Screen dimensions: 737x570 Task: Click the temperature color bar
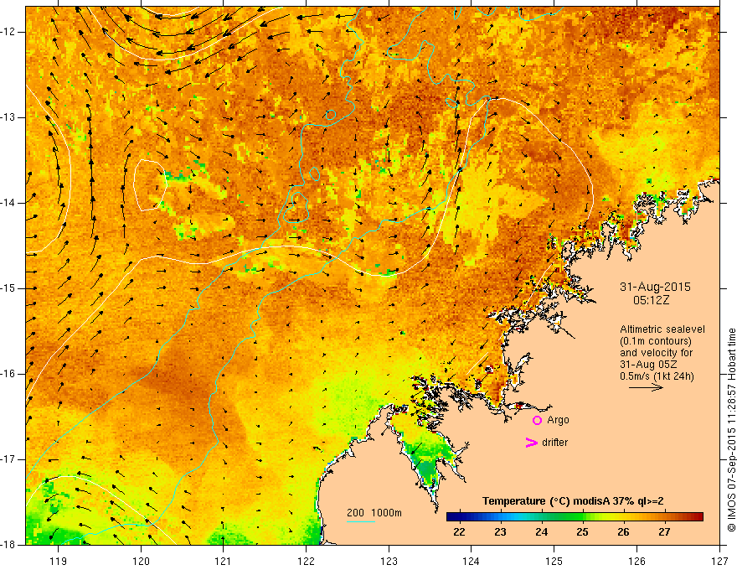coord(575,516)
